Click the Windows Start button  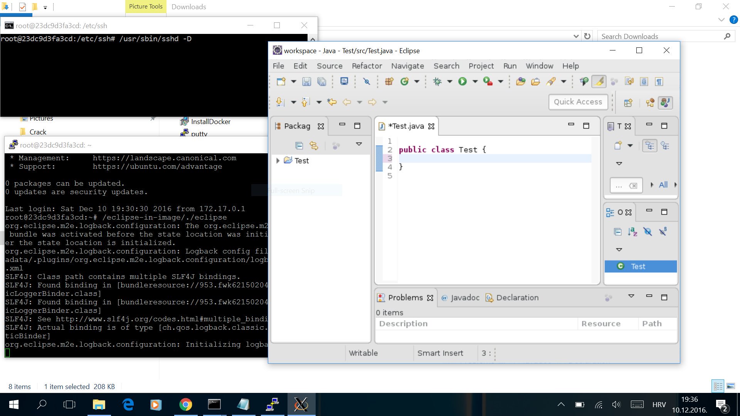[13, 404]
